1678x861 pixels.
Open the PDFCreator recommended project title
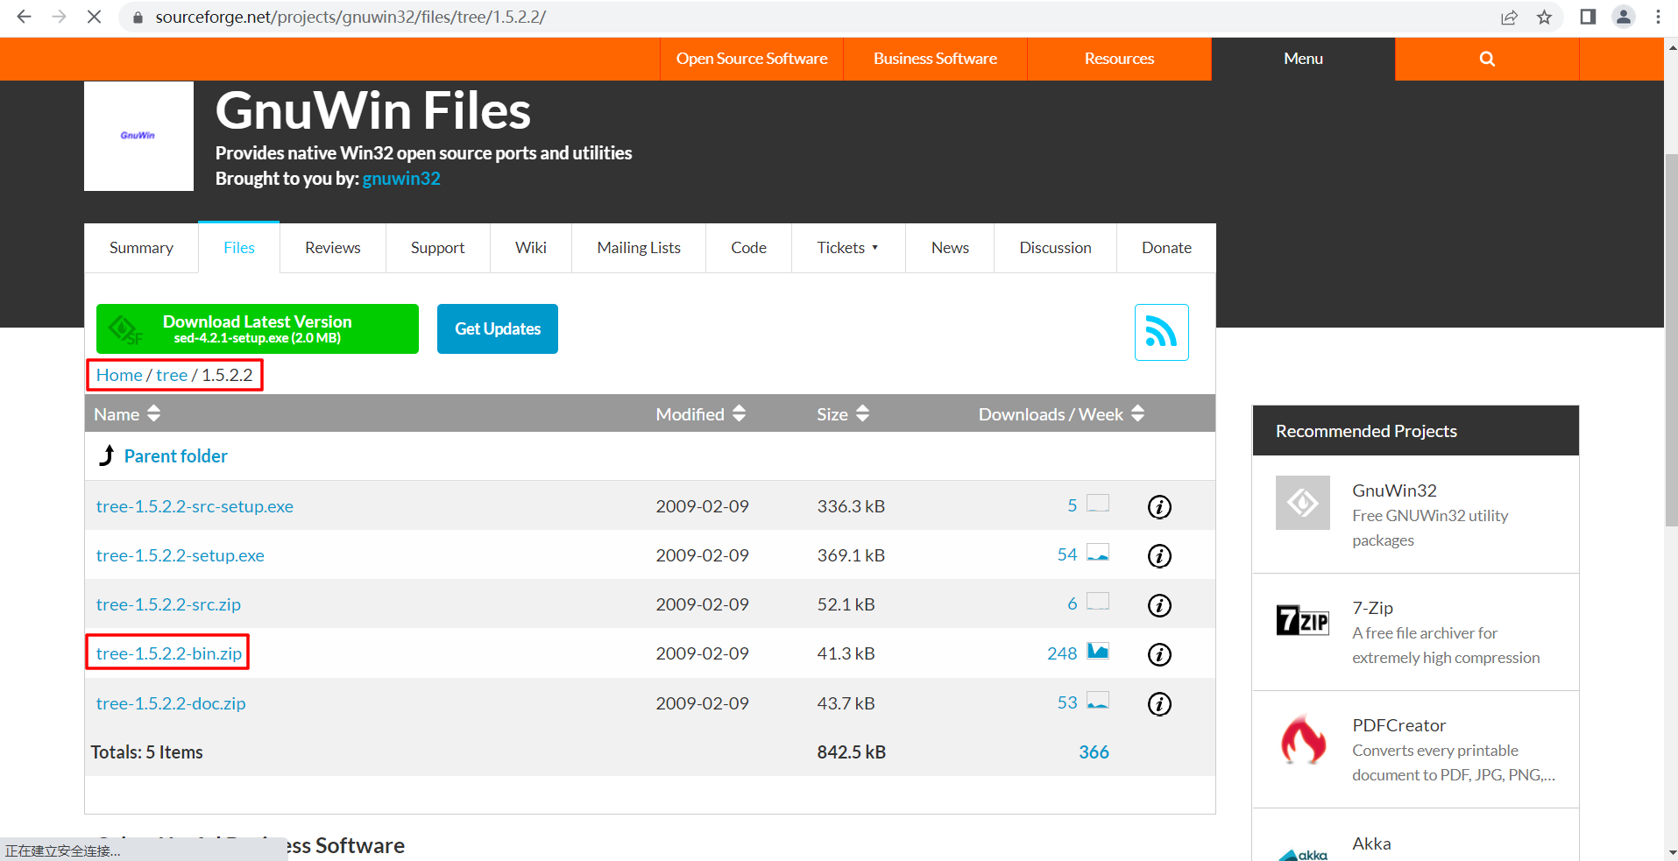[x=1398, y=725]
